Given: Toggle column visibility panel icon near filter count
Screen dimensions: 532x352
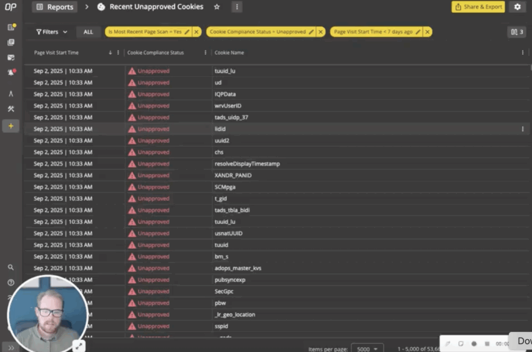Looking at the screenshot, I should pyautogui.click(x=512, y=30).
